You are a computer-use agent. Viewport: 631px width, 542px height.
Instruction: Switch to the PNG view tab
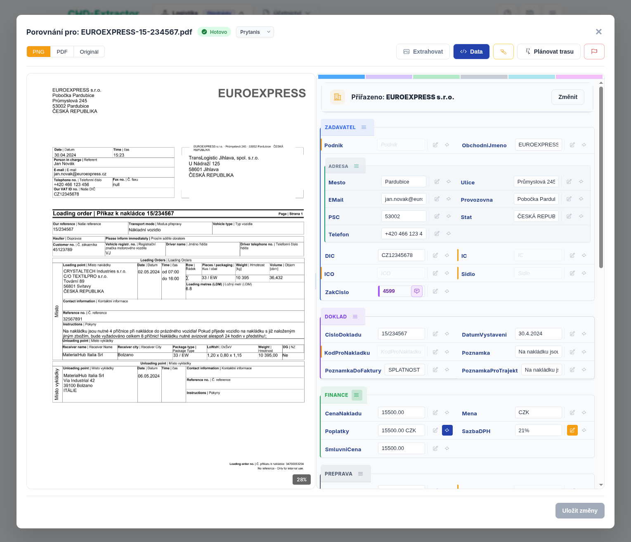pos(38,52)
